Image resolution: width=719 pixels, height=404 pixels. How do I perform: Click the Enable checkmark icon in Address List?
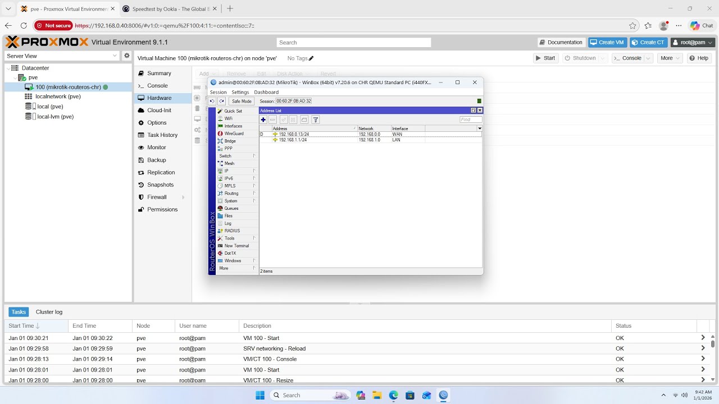pos(284,120)
